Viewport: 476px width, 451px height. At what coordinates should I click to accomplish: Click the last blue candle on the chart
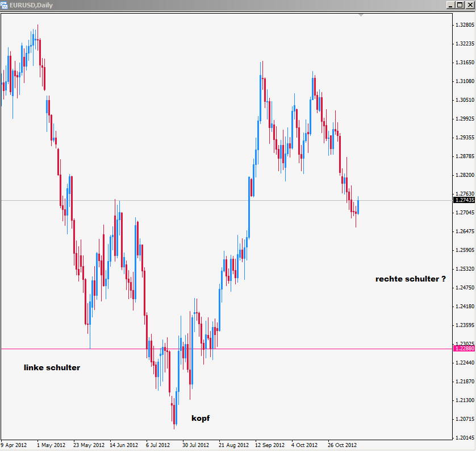(358, 206)
